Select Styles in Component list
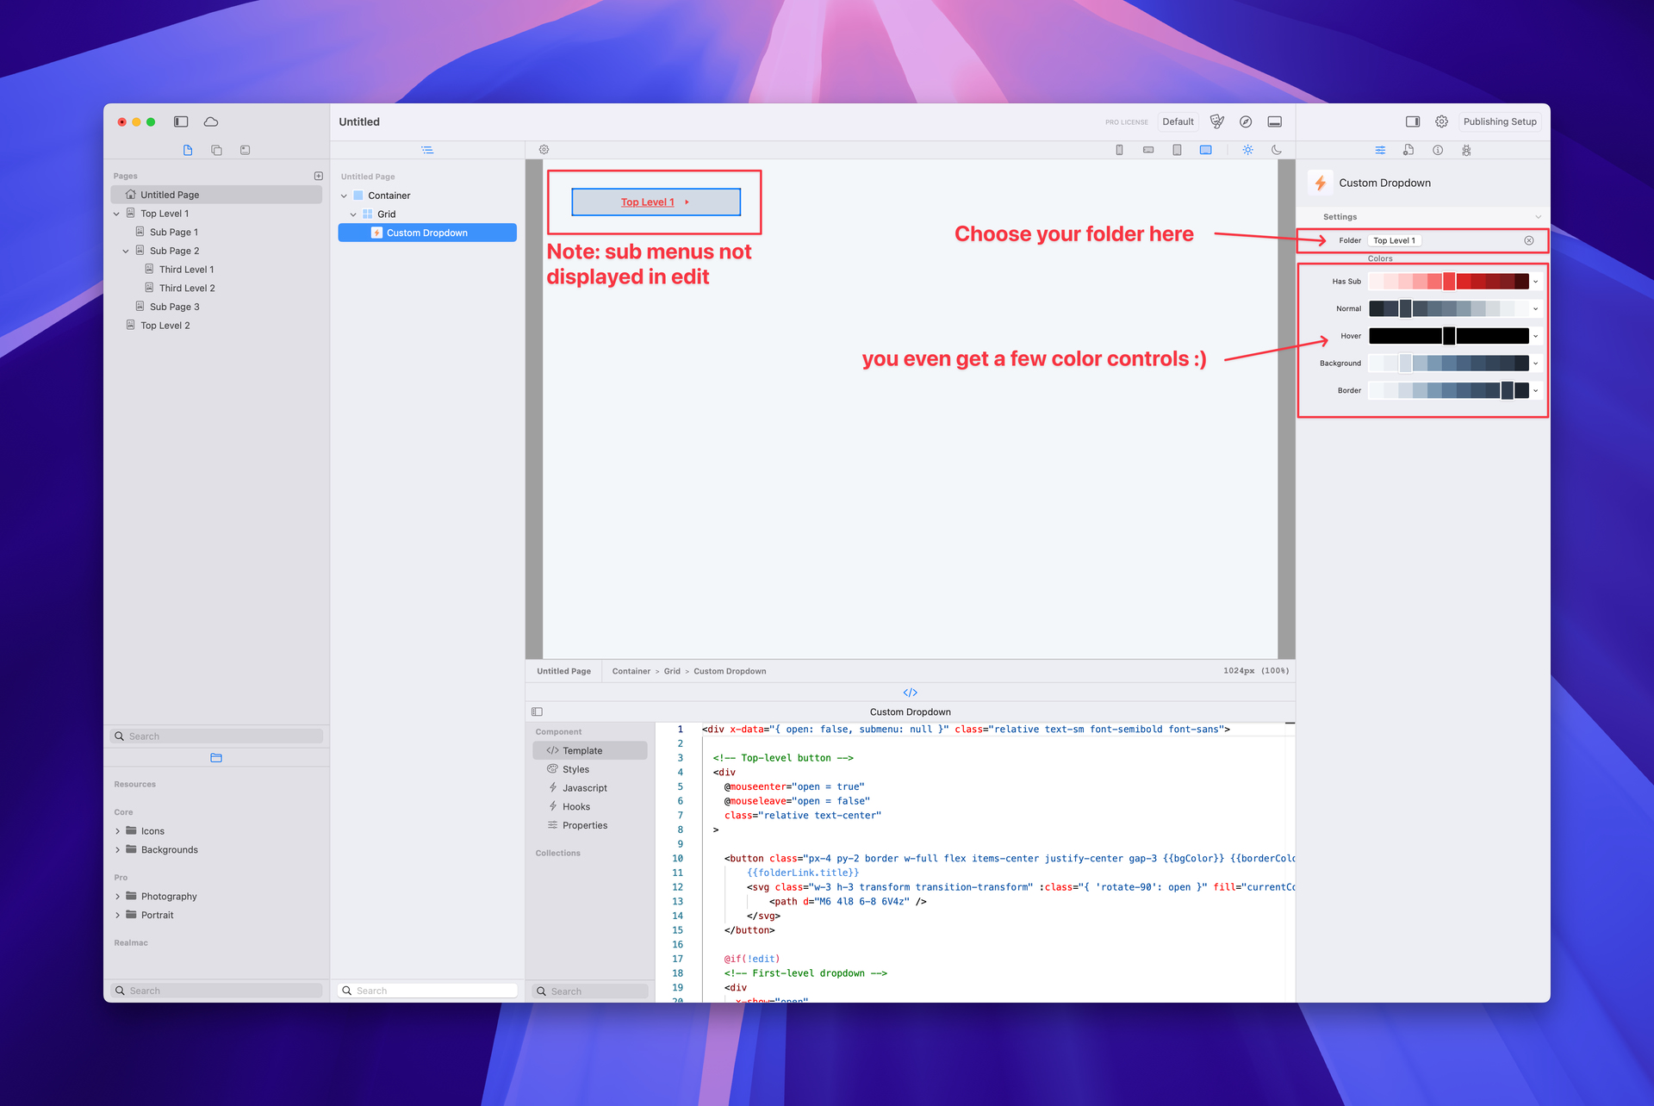The width and height of the screenshot is (1654, 1106). (575, 769)
